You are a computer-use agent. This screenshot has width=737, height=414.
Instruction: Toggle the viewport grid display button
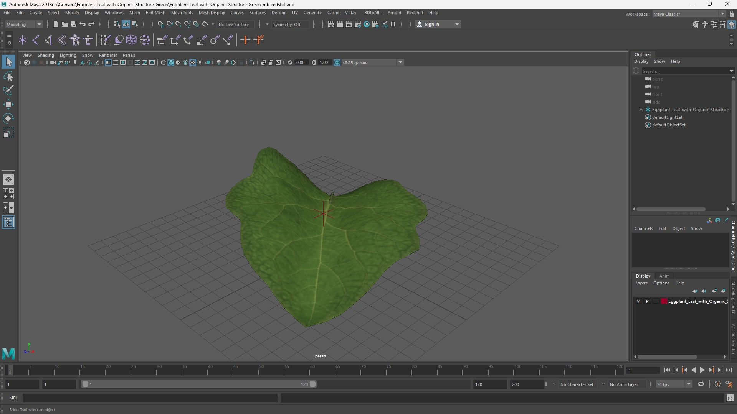pos(108,62)
